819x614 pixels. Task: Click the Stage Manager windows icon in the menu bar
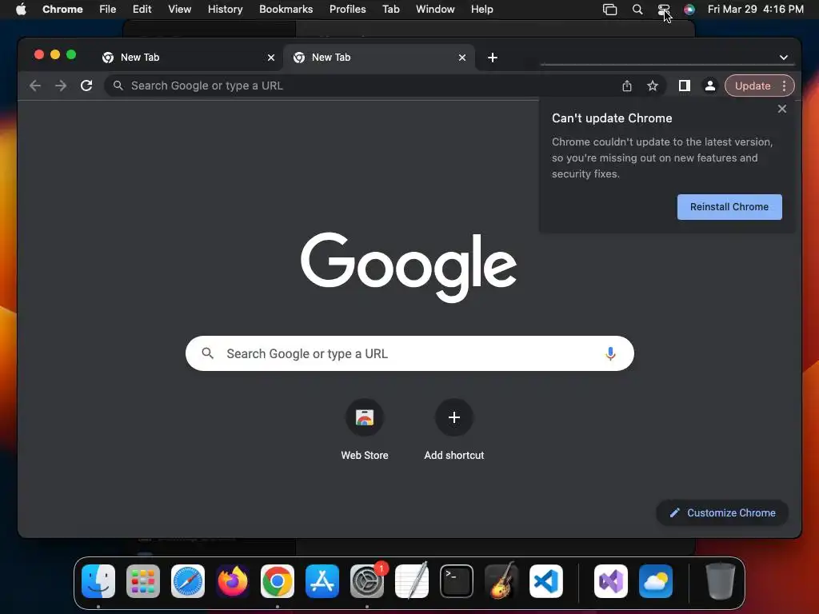click(x=609, y=10)
